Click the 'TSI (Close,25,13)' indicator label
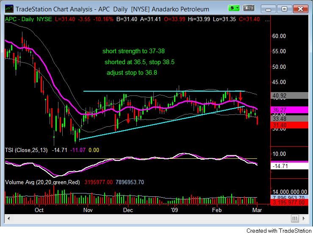313x234 pixels. (26, 150)
